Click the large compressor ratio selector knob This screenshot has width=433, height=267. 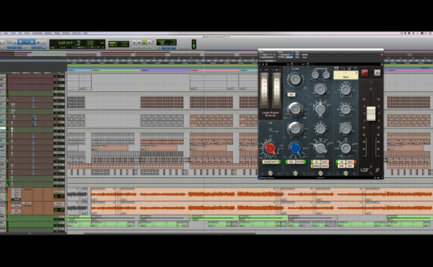pyautogui.click(x=320, y=109)
